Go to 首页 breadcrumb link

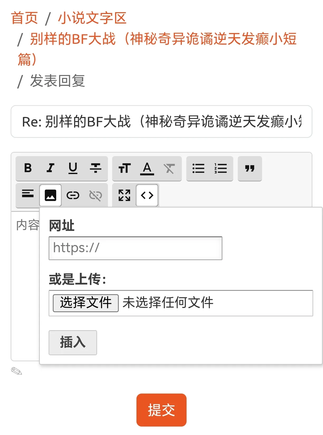coord(25,18)
